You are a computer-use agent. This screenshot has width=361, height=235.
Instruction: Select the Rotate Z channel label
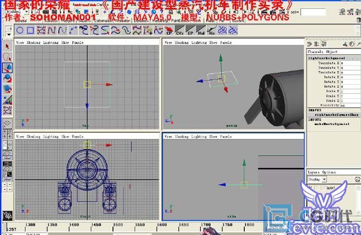[331, 87]
